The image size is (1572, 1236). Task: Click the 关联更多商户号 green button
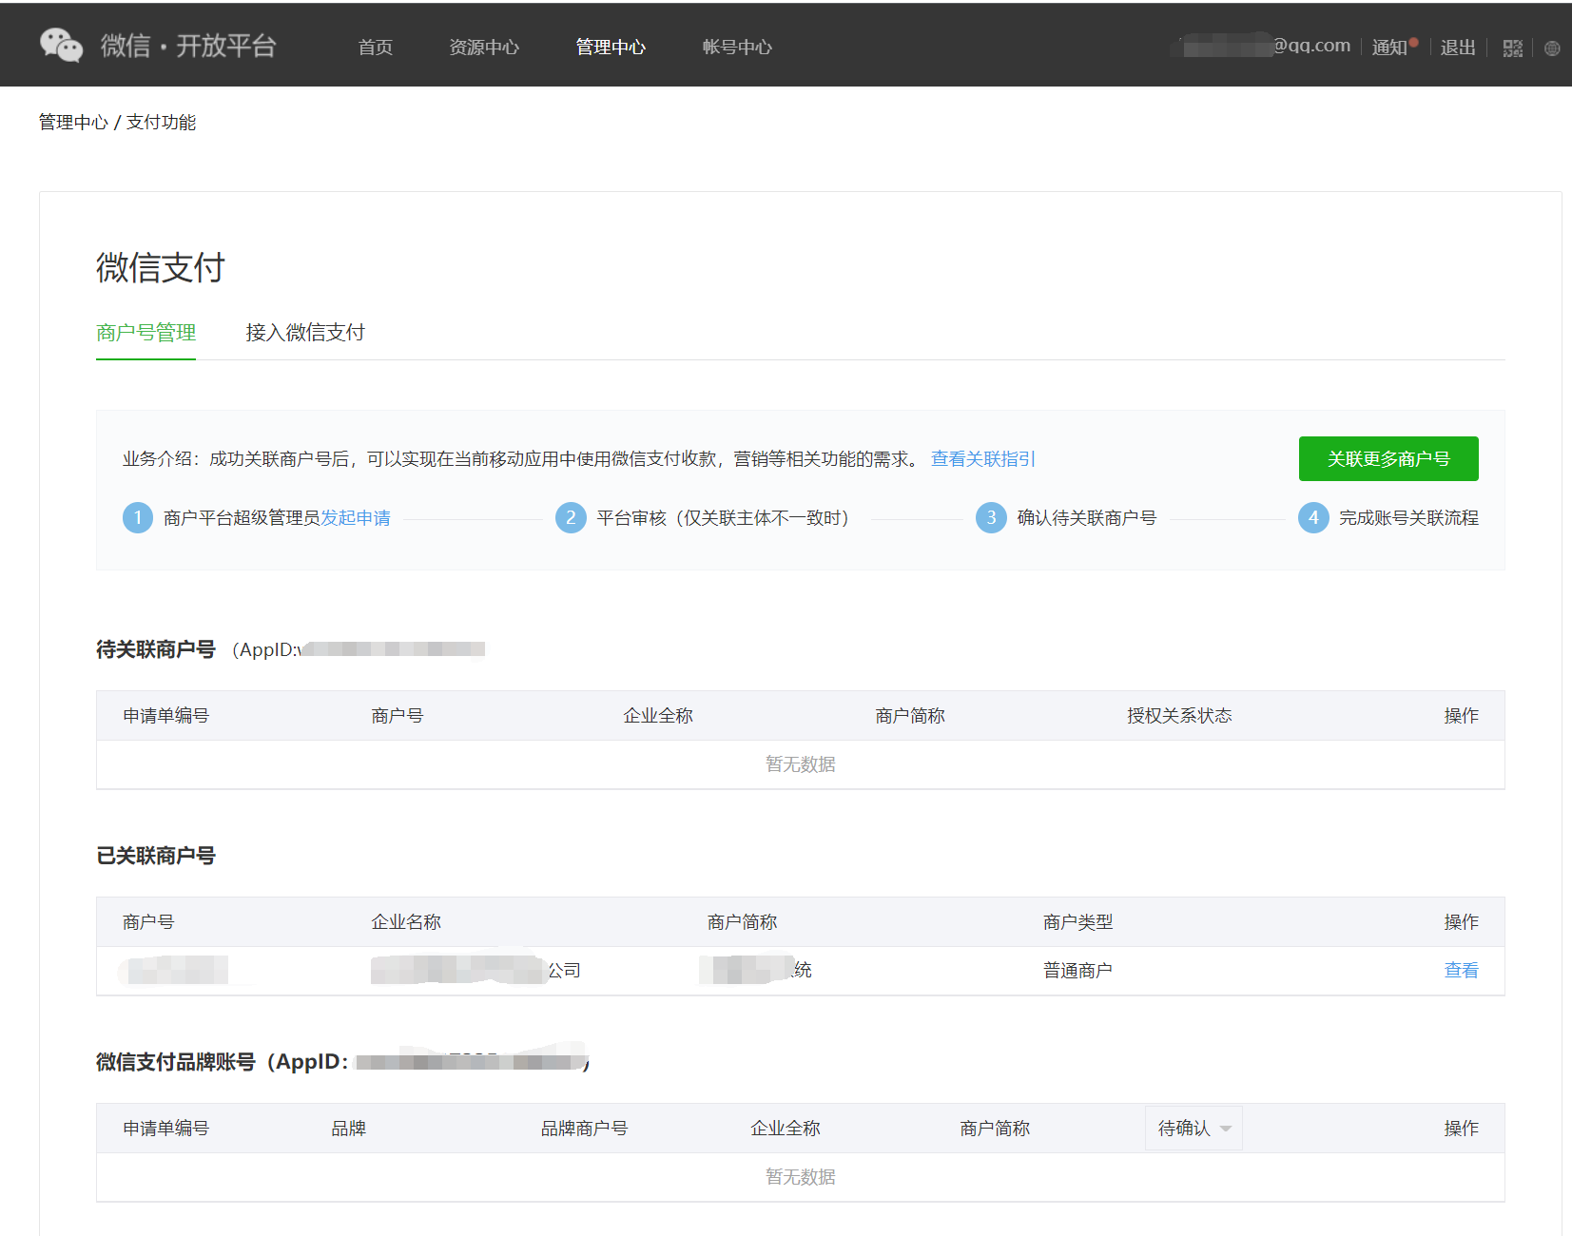(1388, 458)
